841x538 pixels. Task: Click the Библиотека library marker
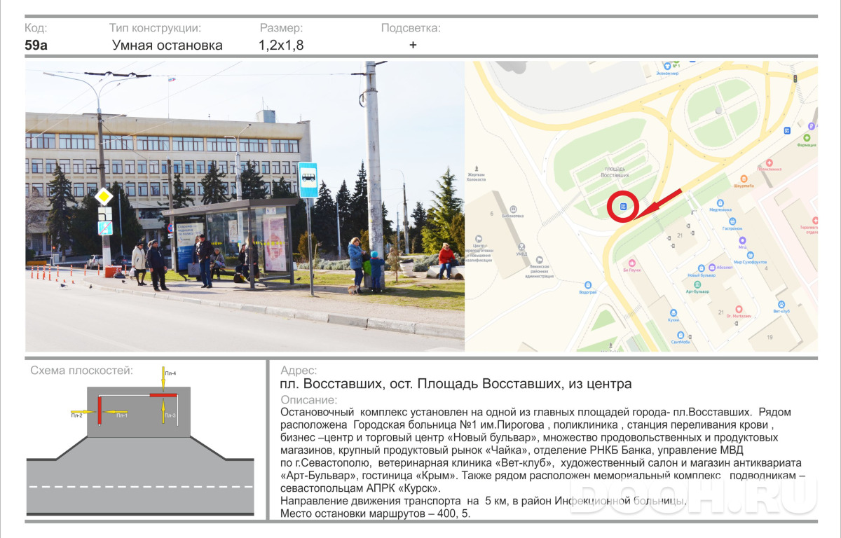(x=514, y=209)
